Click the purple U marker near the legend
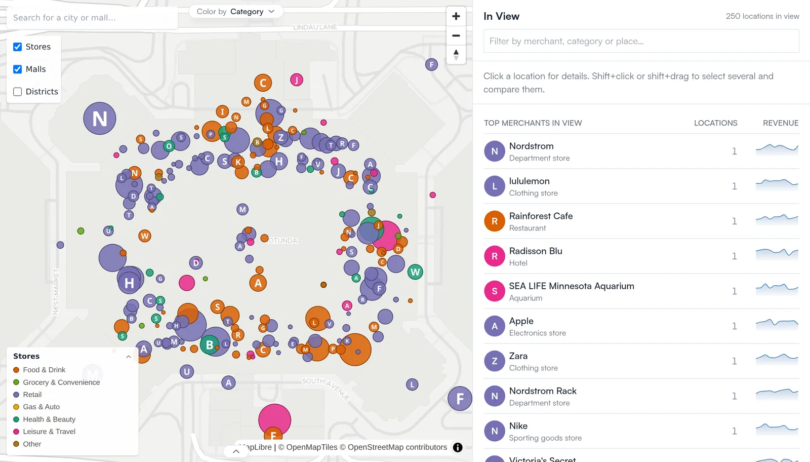The height and width of the screenshot is (462, 810). coord(187,372)
